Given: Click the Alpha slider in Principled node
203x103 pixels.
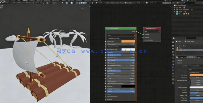Looking at the screenshot, I should tap(121, 92).
